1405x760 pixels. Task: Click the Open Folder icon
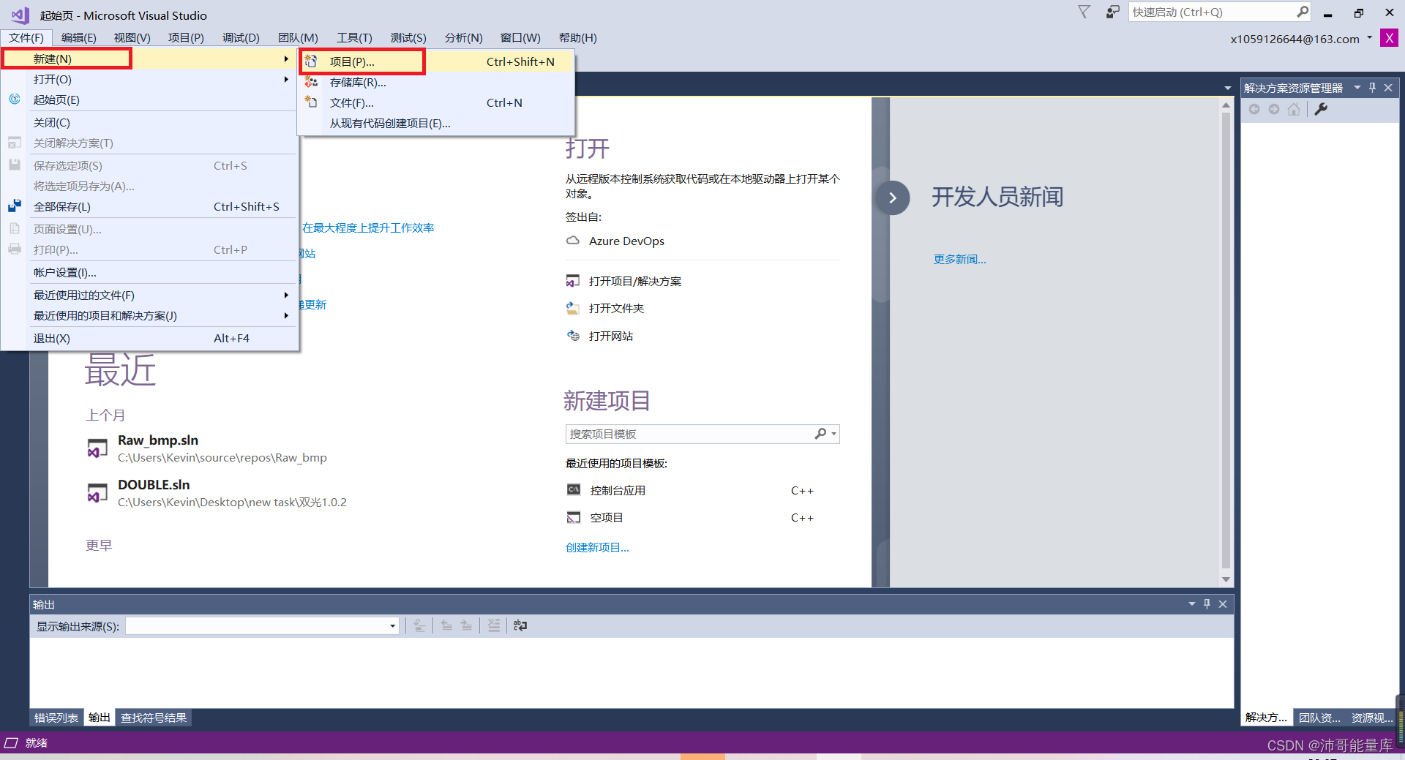click(x=573, y=308)
